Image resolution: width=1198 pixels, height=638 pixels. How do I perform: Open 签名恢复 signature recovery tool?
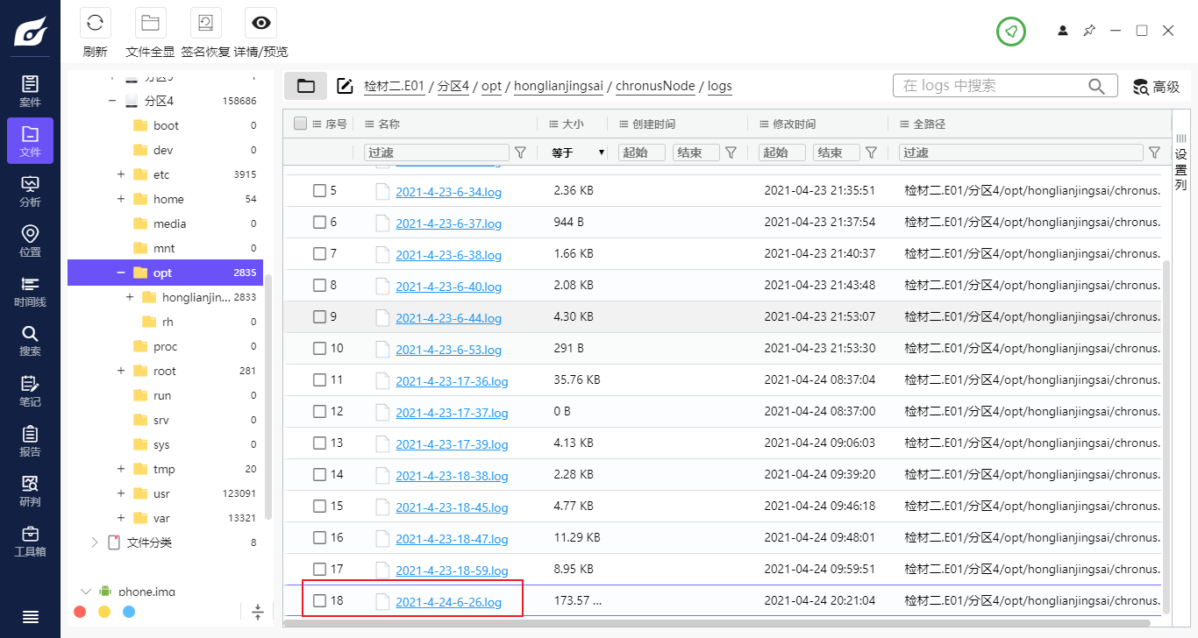pos(205,24)
